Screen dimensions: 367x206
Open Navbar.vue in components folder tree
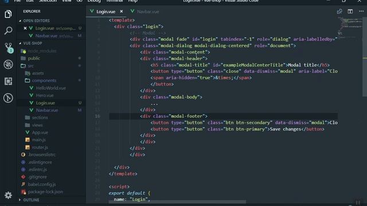pyautogui.click(x=47, y=110)
